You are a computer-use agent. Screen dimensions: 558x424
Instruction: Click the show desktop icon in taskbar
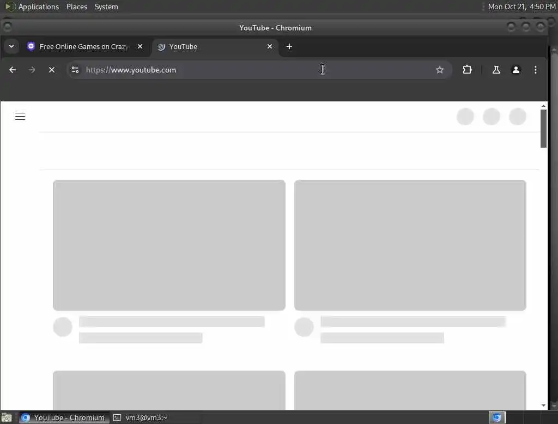coord(7,417)
